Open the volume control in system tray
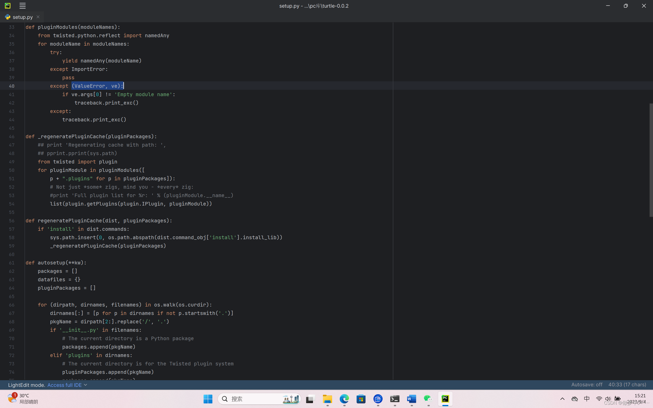The width and height of the screenshot is (653, 408). click(608, 399)
